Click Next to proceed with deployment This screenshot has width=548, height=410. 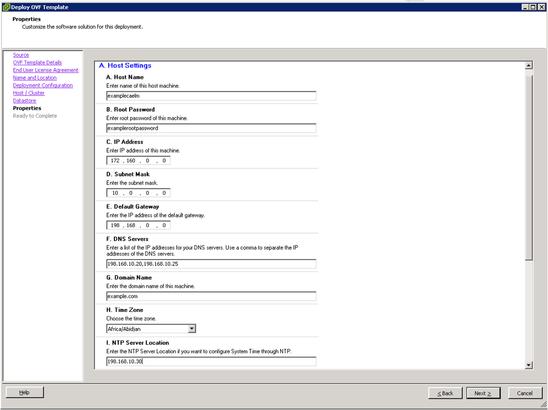click(x=483, y=393)
